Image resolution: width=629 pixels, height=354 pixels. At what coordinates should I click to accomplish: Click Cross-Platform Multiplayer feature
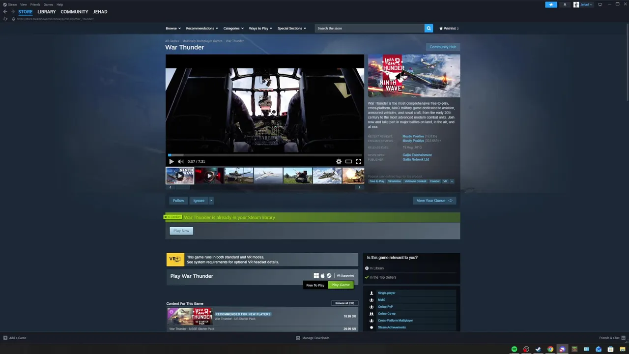pyautogui.click(x=396, y=321)
